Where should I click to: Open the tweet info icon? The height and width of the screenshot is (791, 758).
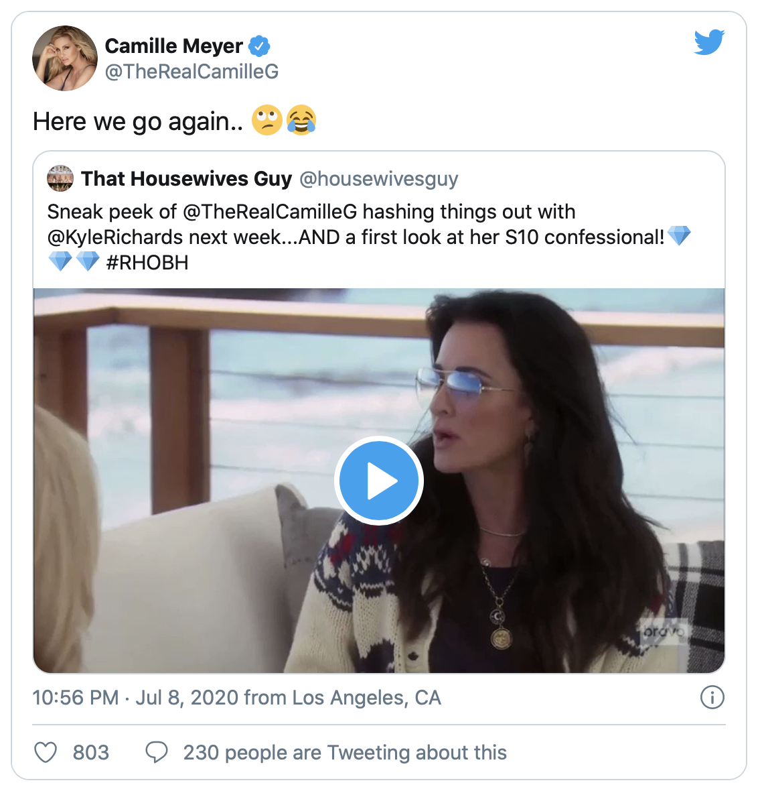[x=712, y=698]
